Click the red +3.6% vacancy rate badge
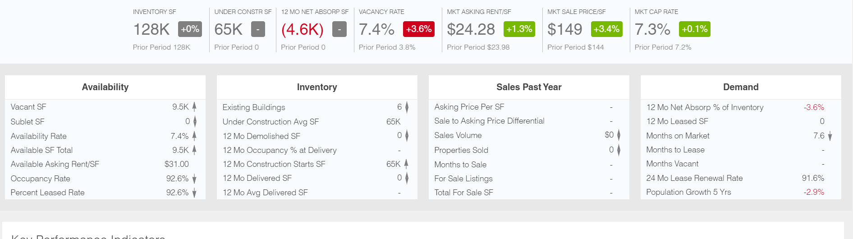Screen dimensions: 853x239 tap(419, 29)
